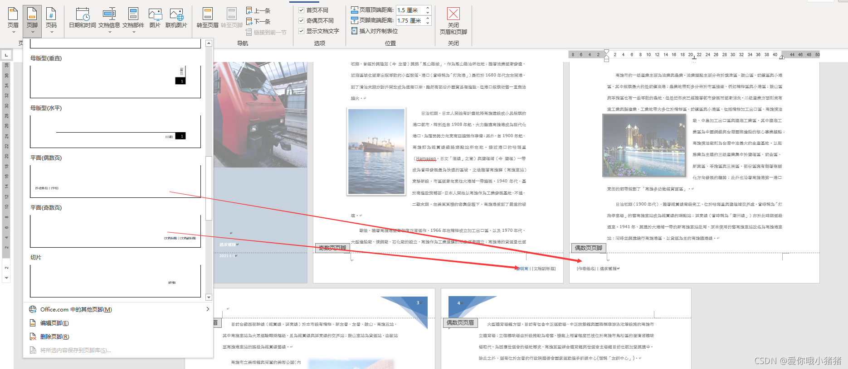Click the 偶数页页眉 label tab
The image size is (848, 369).
coord(460,322)
